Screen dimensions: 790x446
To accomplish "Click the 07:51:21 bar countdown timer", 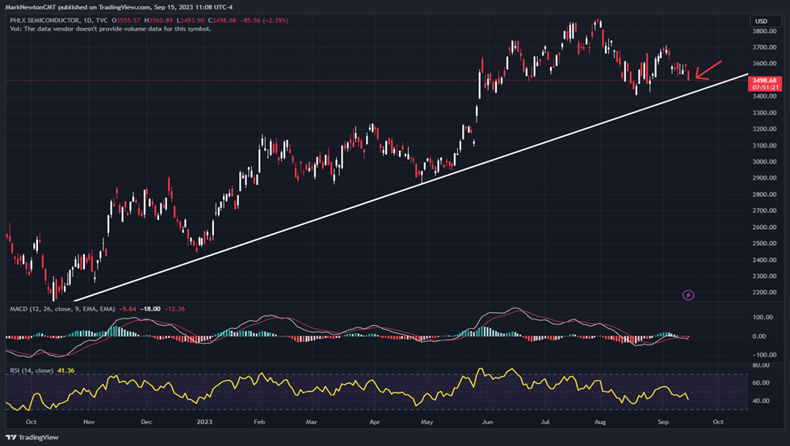I will [x=765, y=87].
